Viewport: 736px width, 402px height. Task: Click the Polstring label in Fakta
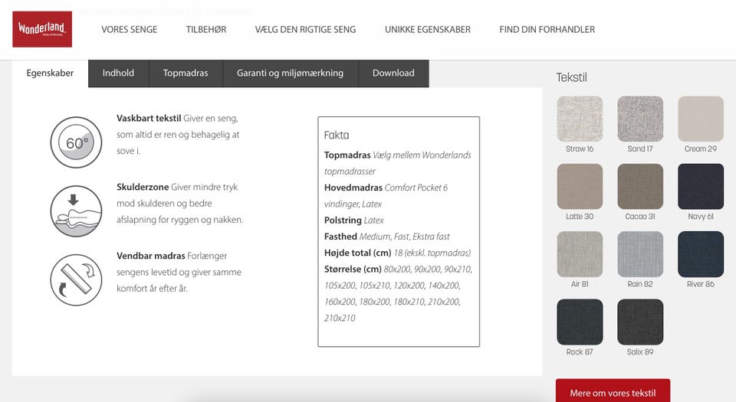point(343,221)
